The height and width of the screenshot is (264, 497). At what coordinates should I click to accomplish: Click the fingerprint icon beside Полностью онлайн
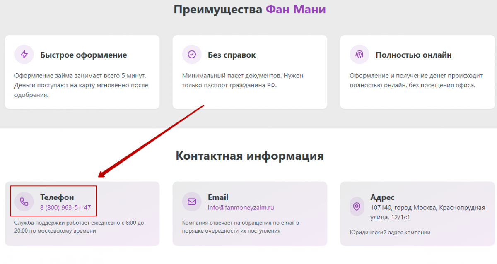(359, 54)
